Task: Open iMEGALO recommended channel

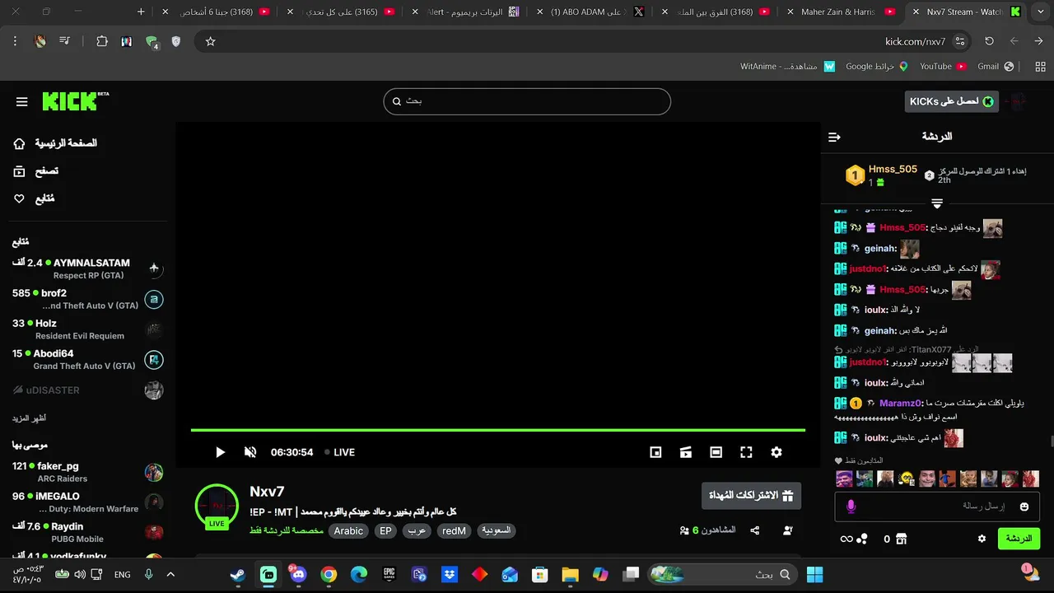Action: [87, 502]
